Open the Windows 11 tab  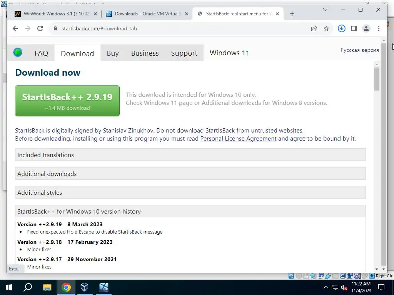click(229, 53)
